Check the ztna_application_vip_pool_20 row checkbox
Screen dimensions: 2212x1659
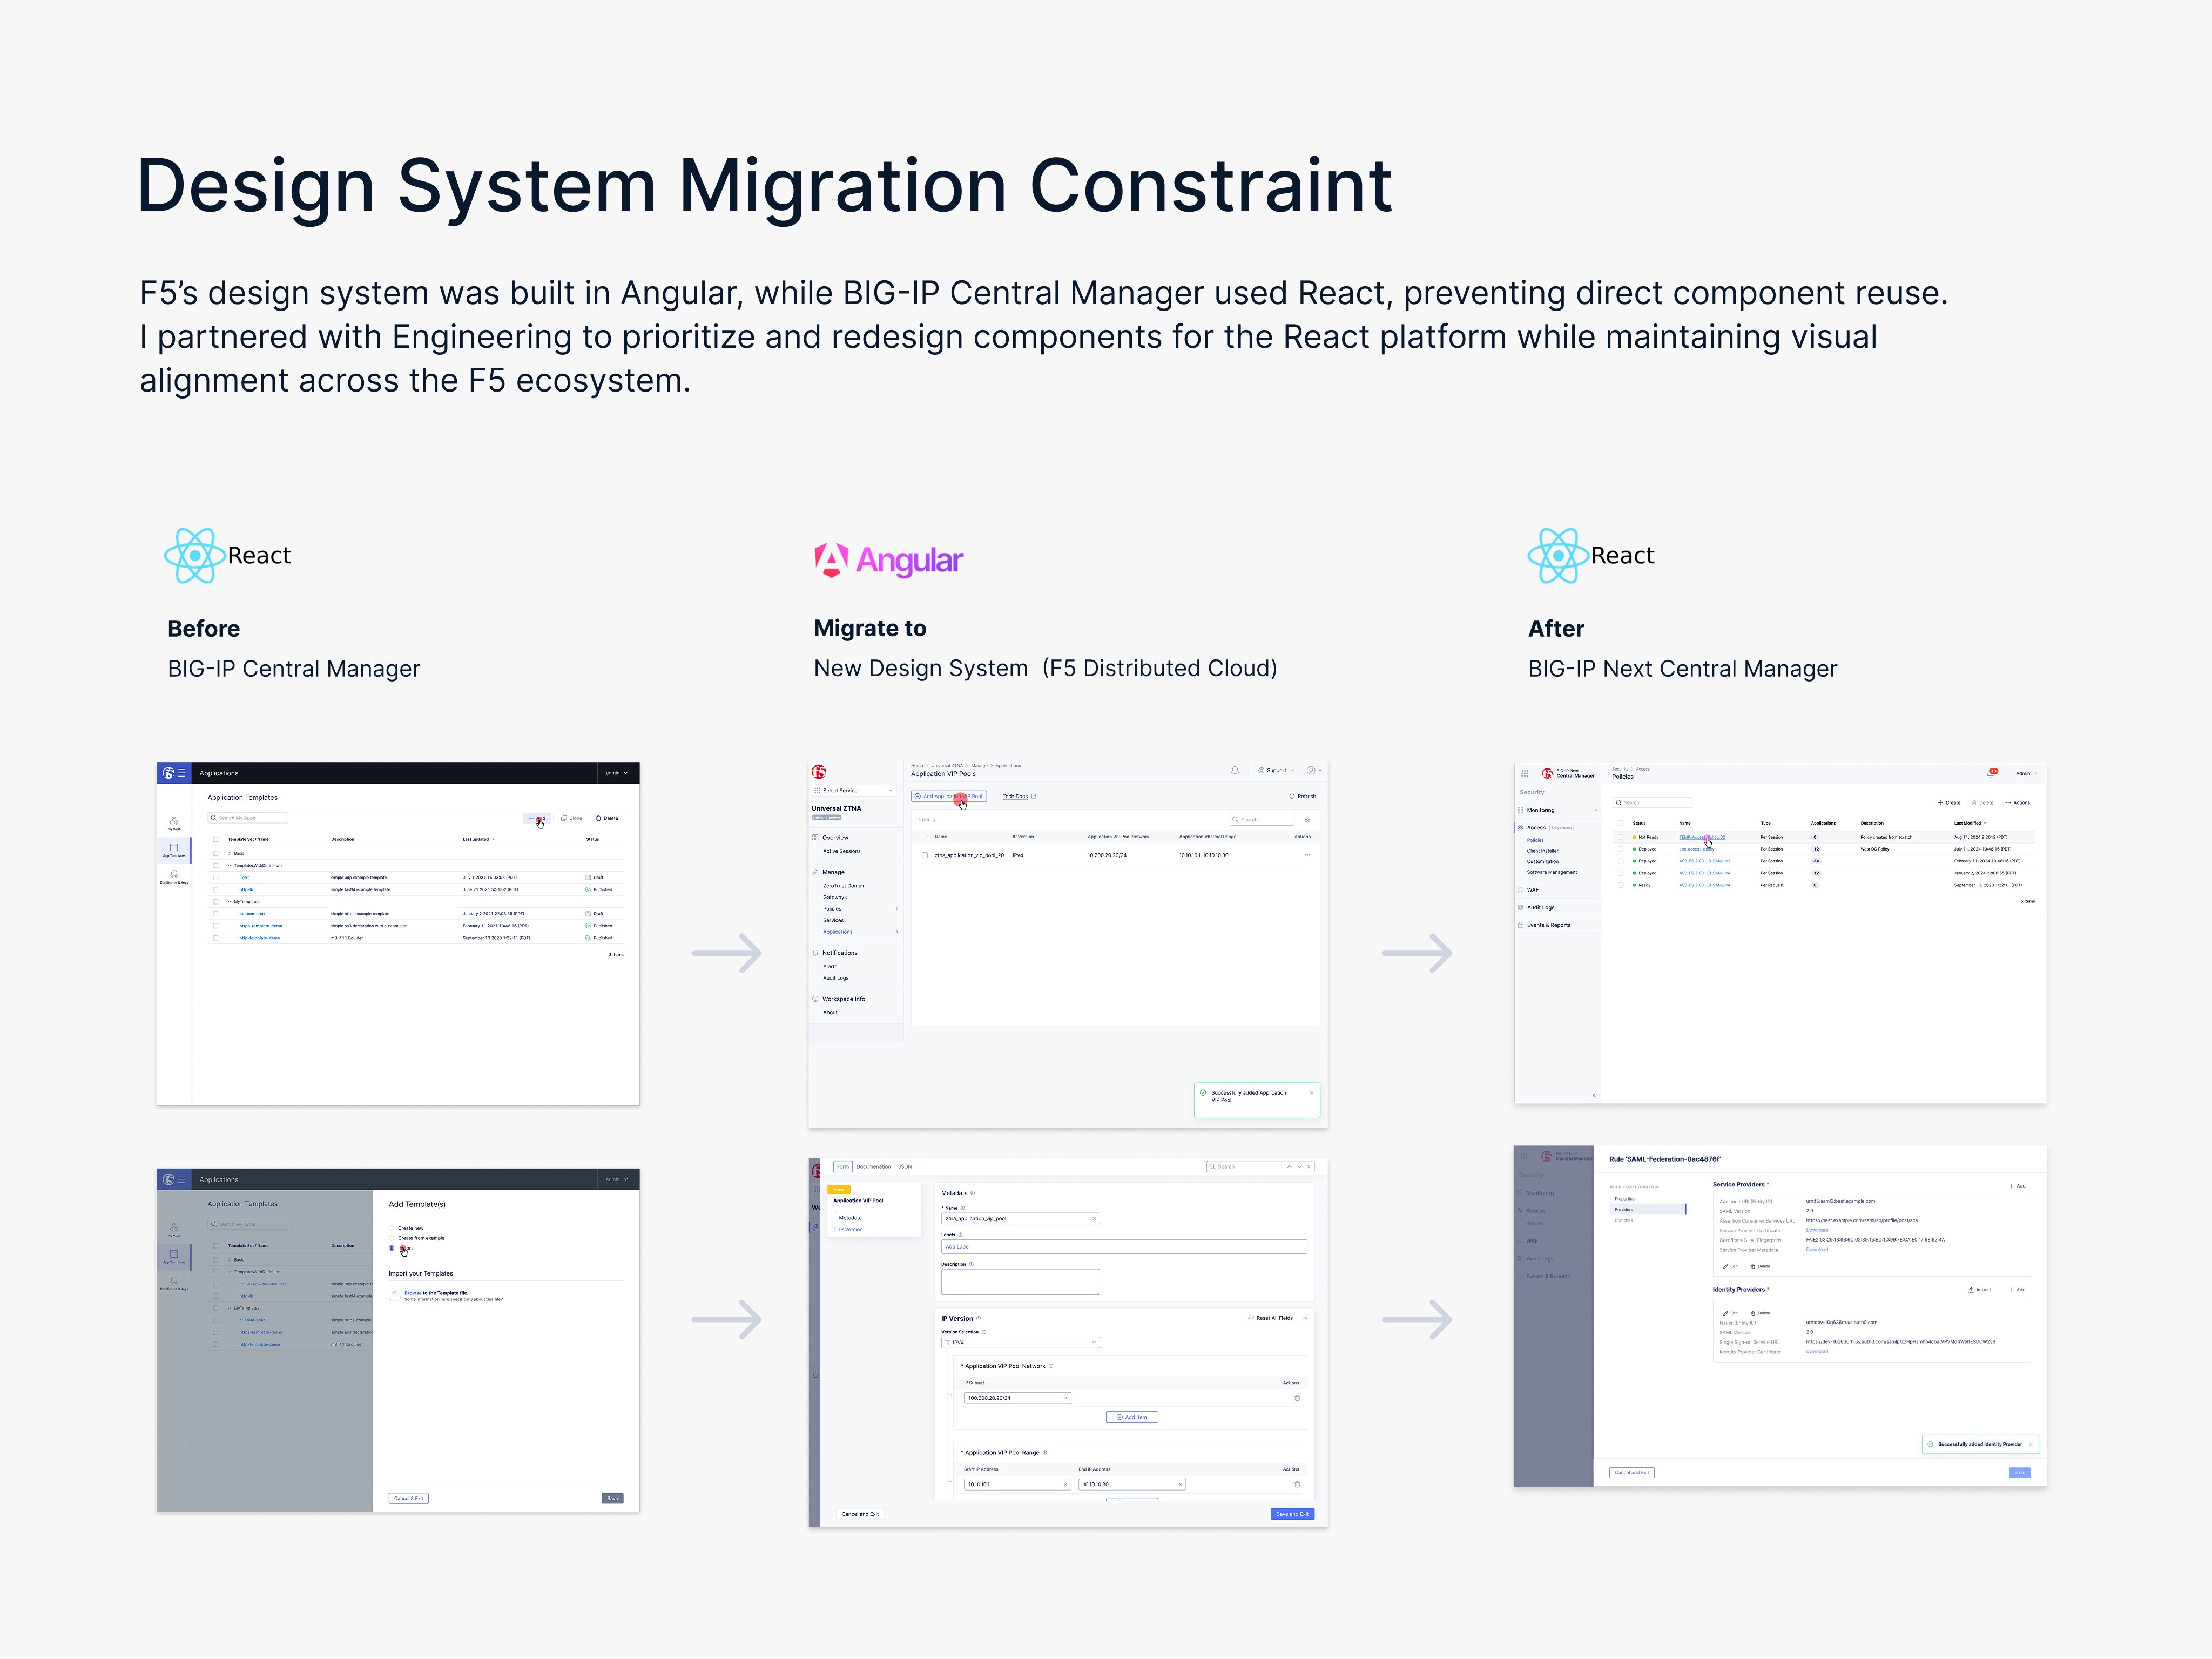click(925, 855)
